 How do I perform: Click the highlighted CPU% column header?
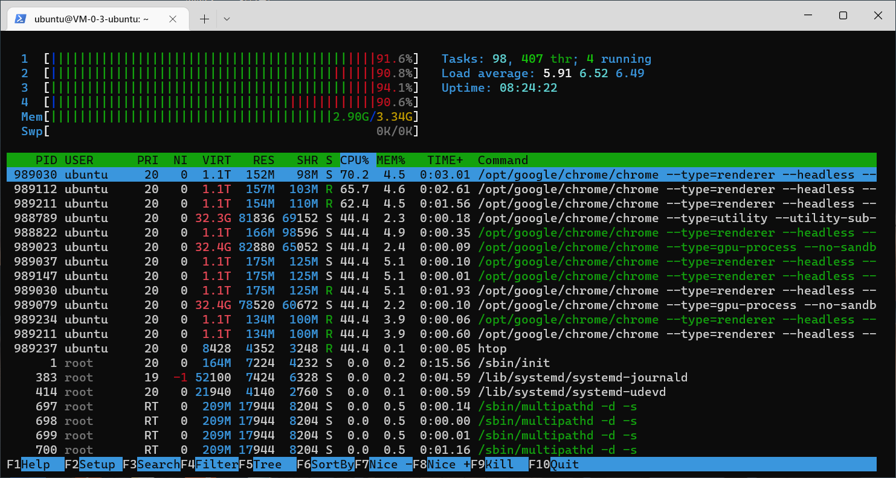(356, 160)
